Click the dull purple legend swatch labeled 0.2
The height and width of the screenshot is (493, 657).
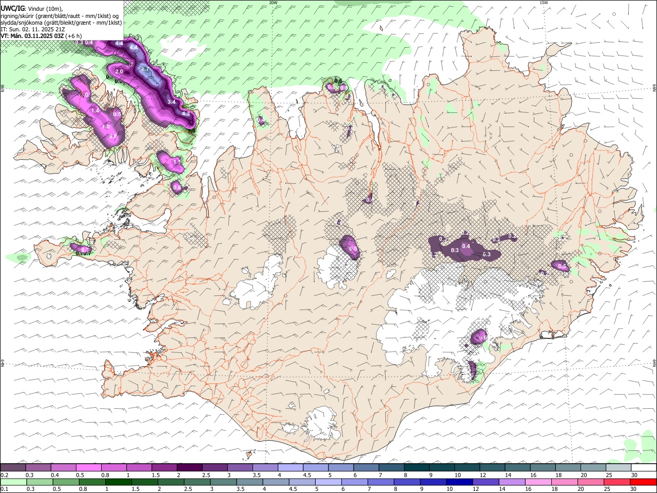coord(13,467)
